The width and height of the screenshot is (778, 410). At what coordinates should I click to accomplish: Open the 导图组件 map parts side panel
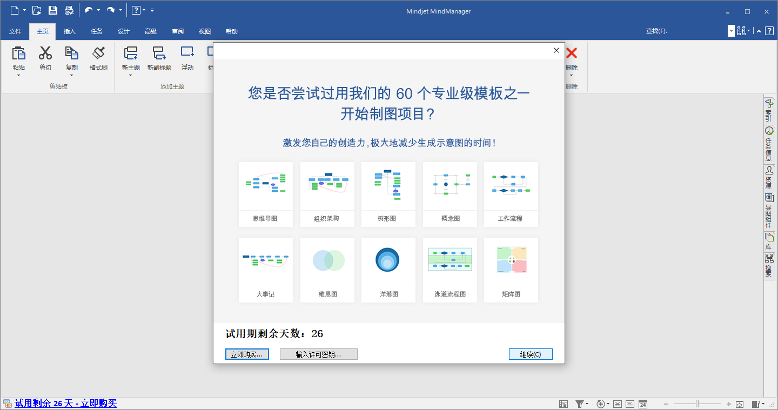point(769,211)
